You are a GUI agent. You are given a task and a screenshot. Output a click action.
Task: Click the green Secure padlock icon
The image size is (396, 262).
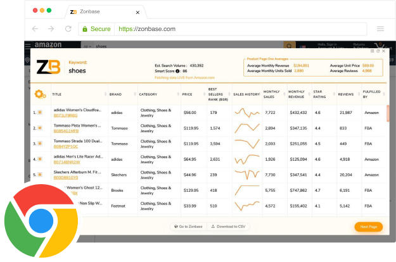point(85,29)
